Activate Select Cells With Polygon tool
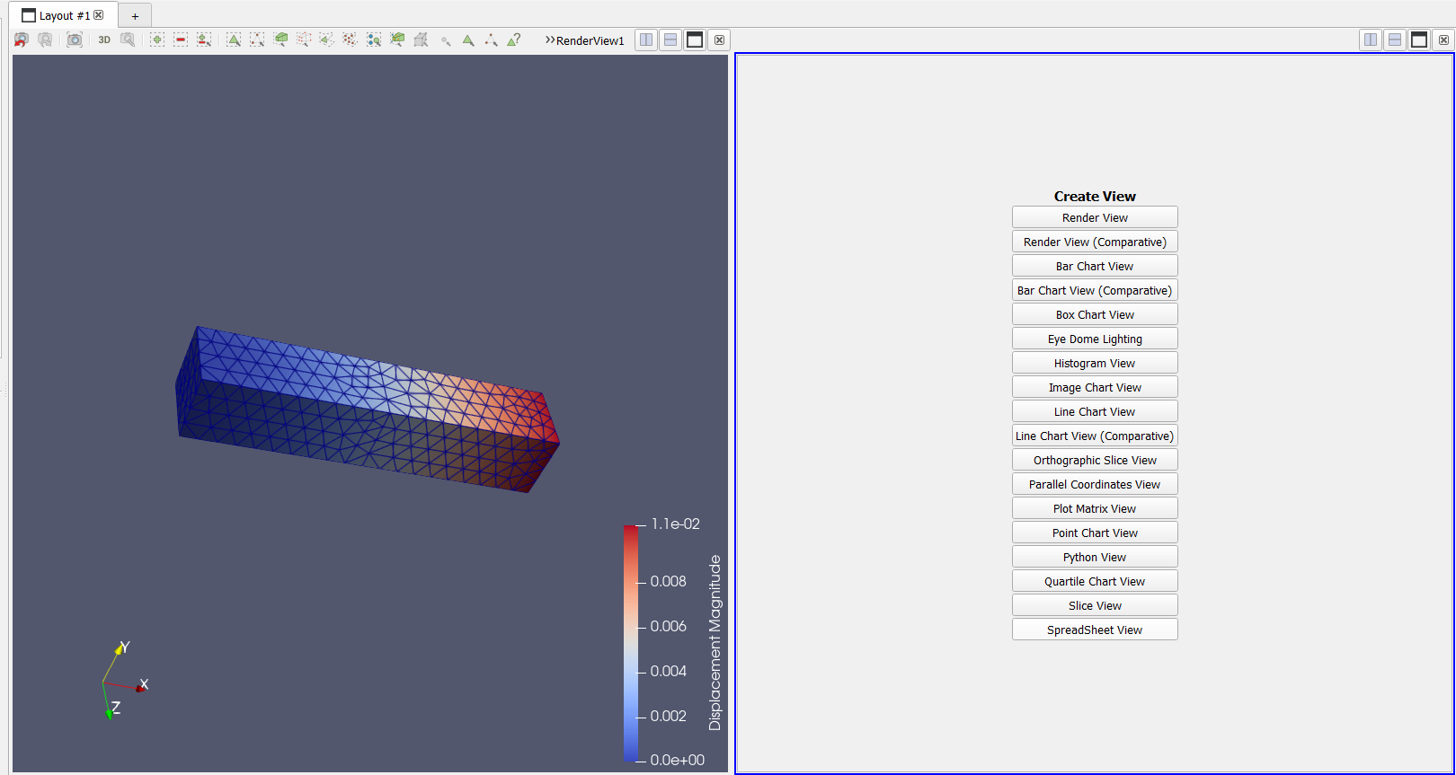Screen dimensions: 1456x775 [327, 40]
